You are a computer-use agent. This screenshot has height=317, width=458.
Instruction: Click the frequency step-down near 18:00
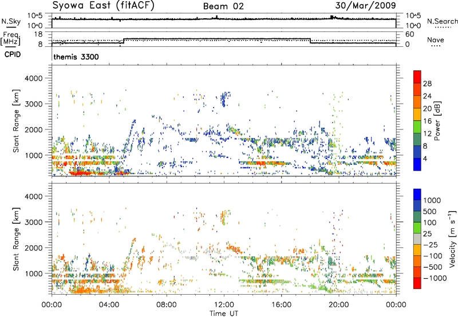[x=310, y=41]
